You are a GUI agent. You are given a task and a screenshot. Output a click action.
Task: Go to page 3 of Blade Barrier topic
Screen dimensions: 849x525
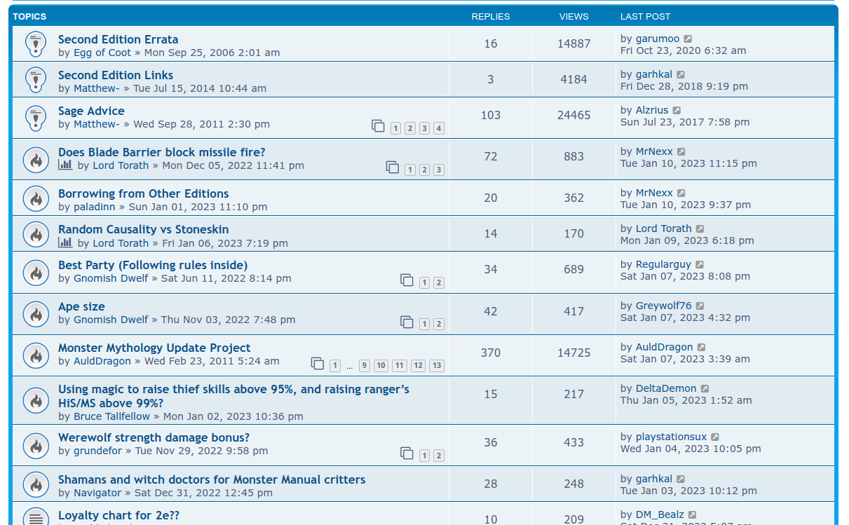tap(438, 170)
